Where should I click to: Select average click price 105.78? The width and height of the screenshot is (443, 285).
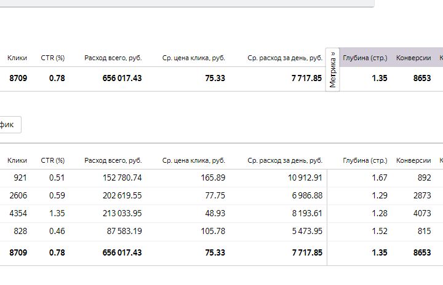coord(213,231)
